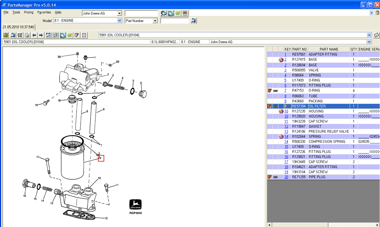Go forward with the right arrow icon
Image resolution: width=380 pixels, height=227 pixels.
coord(41,35)
